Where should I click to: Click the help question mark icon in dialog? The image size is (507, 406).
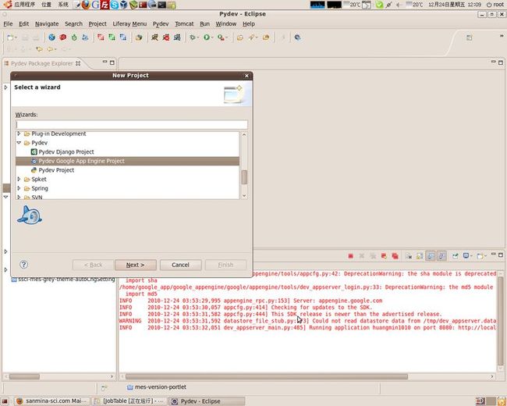click(x=23, y=265)
